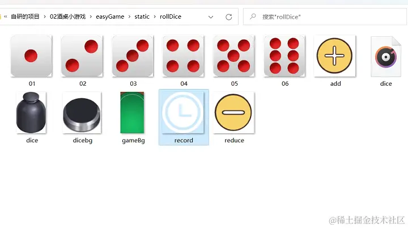The image size is (408, 228).
Task: Select the 04 four-dot dice image
Action: 183,56
